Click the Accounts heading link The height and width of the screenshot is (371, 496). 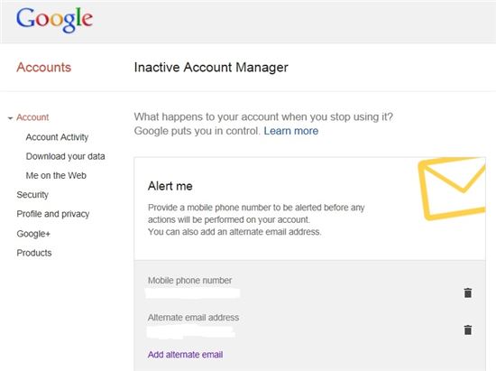click(44, 67)
